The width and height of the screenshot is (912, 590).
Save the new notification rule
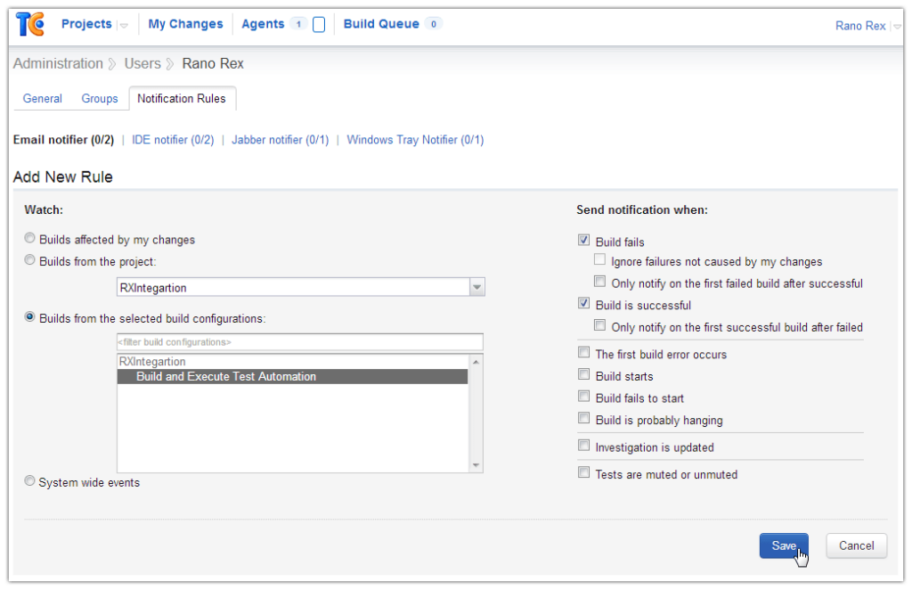(784, 545)
